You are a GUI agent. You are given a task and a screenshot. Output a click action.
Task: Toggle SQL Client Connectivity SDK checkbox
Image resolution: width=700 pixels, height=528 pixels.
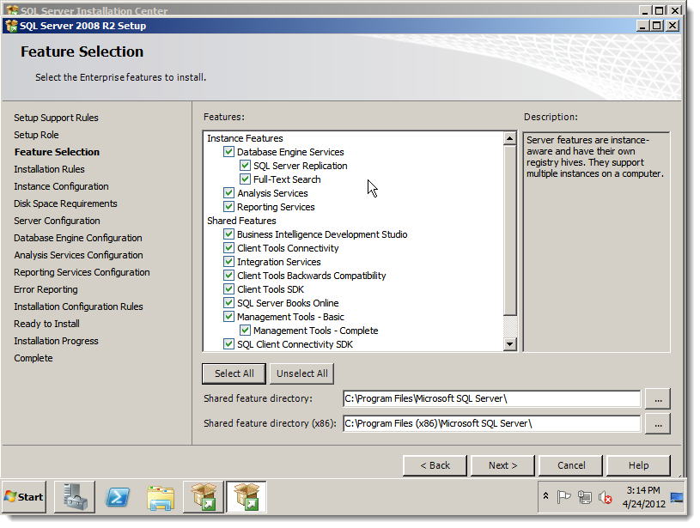[x=228, y=344]
